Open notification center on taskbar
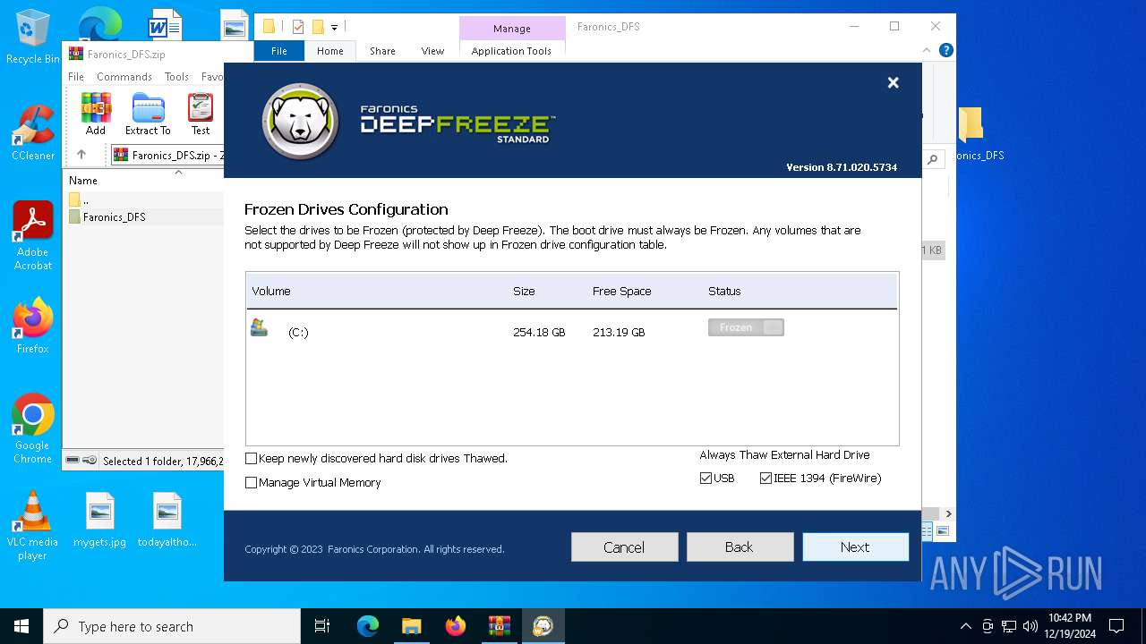Viewport: 1146px width, 644px height. pyautogui.click(x=1116, y=626)
